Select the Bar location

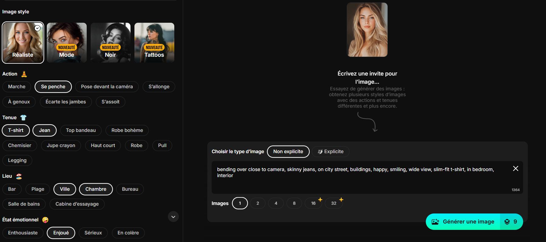12,189
